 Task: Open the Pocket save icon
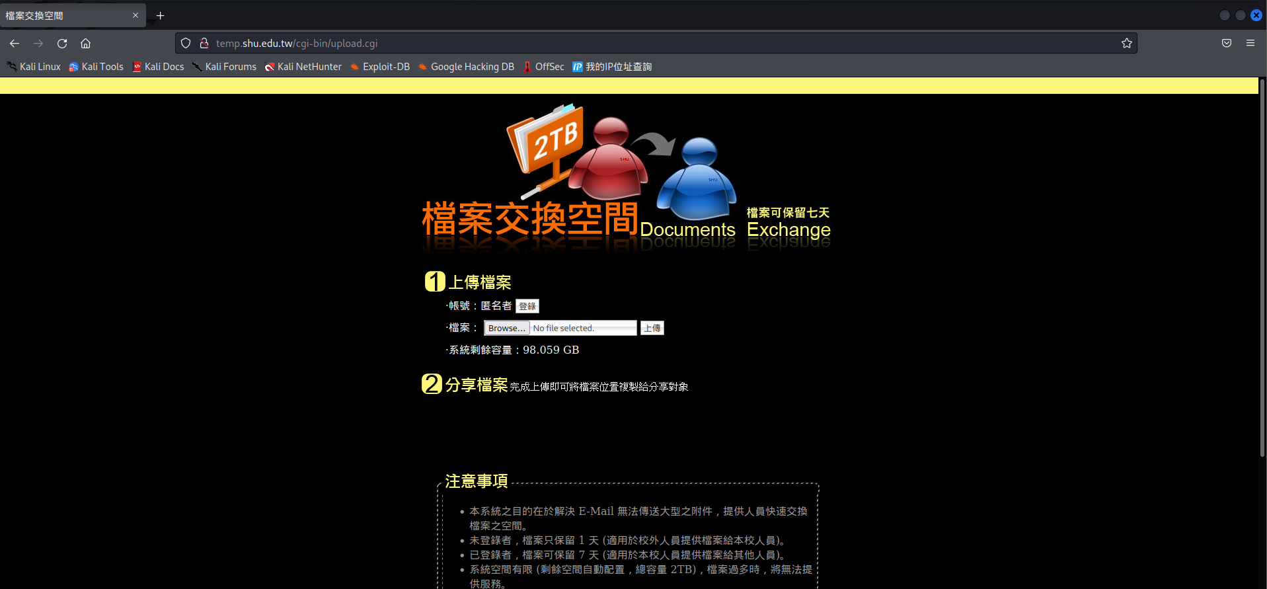pos(1227,44)
